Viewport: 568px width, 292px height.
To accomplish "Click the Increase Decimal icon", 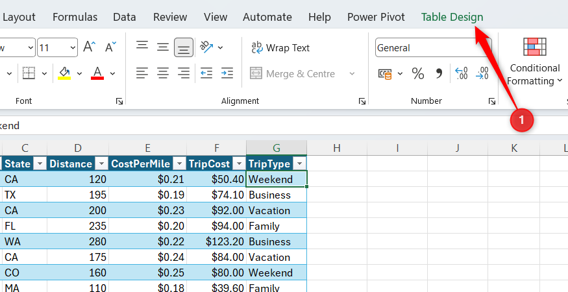I will pyautogui.click(x=461, y=73).
